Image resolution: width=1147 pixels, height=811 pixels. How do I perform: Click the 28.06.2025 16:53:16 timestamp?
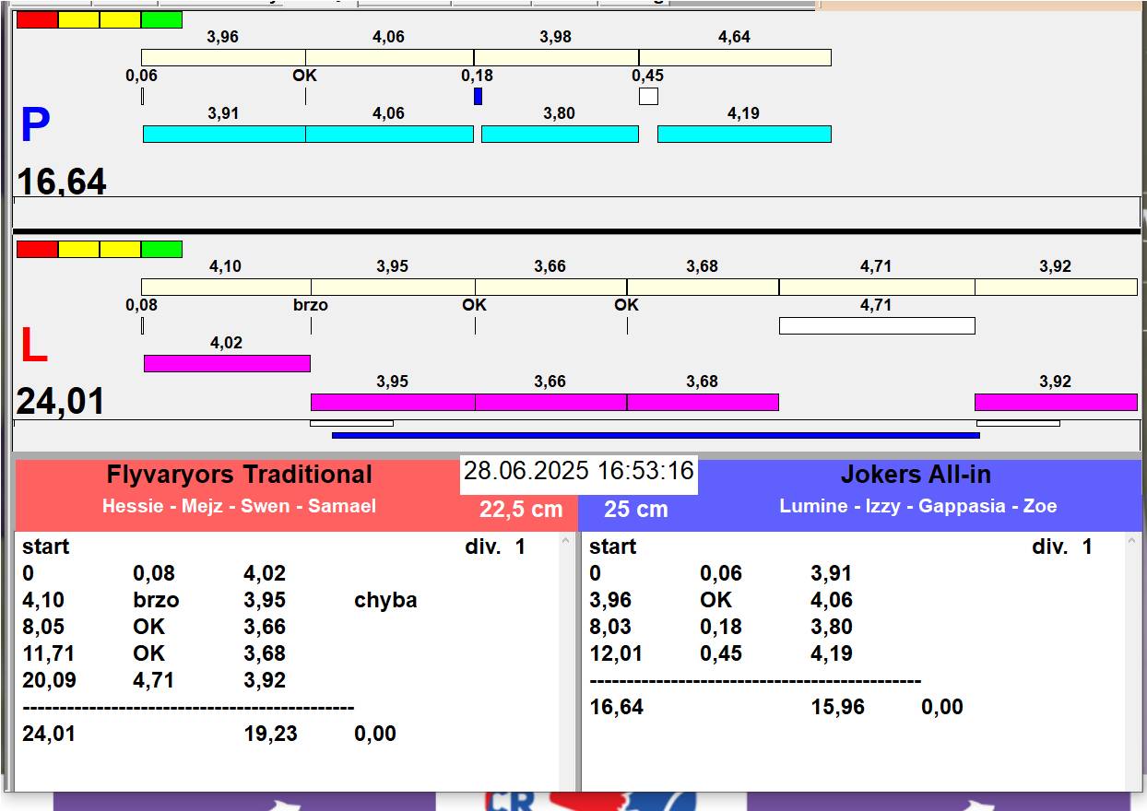pyautogui.click(x=578, y=471)
